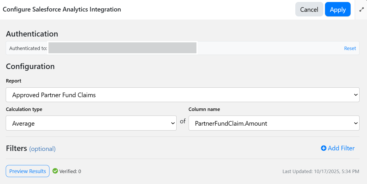Open the Calculation type dropdown set to Average
Viewport: 367px width, 184px height.
point(91,123)
